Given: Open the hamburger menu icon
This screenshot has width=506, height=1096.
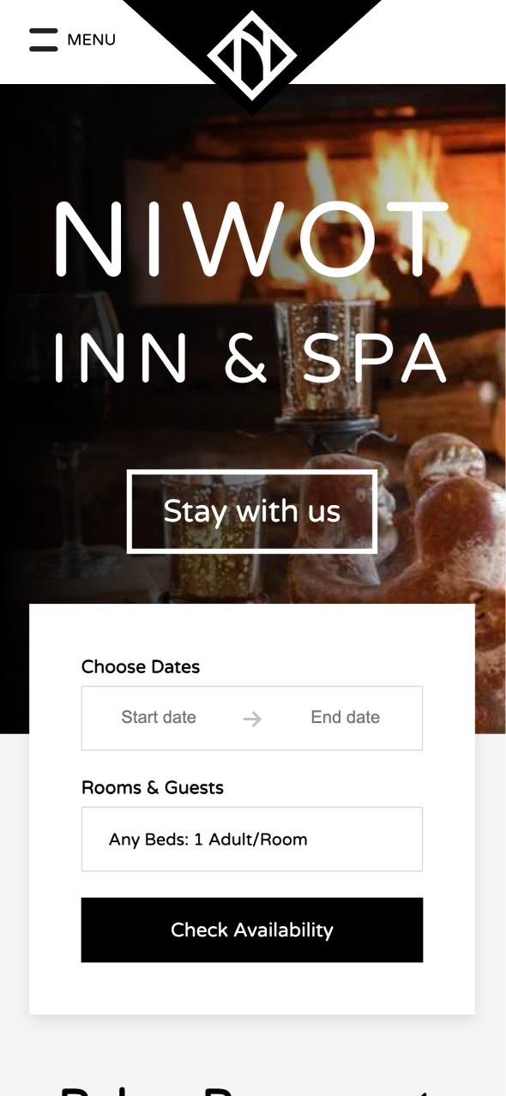Looking at the screenshot, I should click(x=43, y=39).
